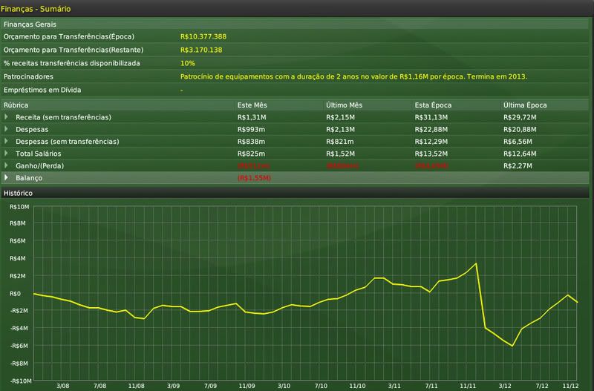Click the highest peak on the history graph
Viewport: 594px width, 391px height.
(476, 263)
